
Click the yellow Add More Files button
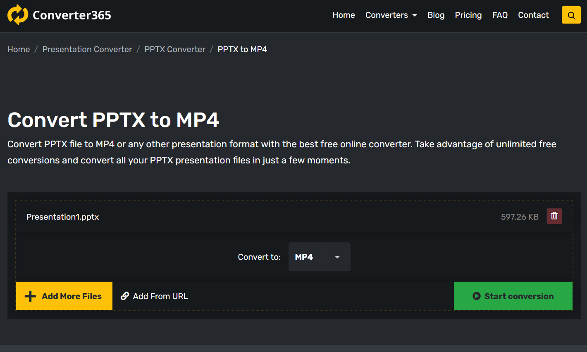[x=64, y=296]
